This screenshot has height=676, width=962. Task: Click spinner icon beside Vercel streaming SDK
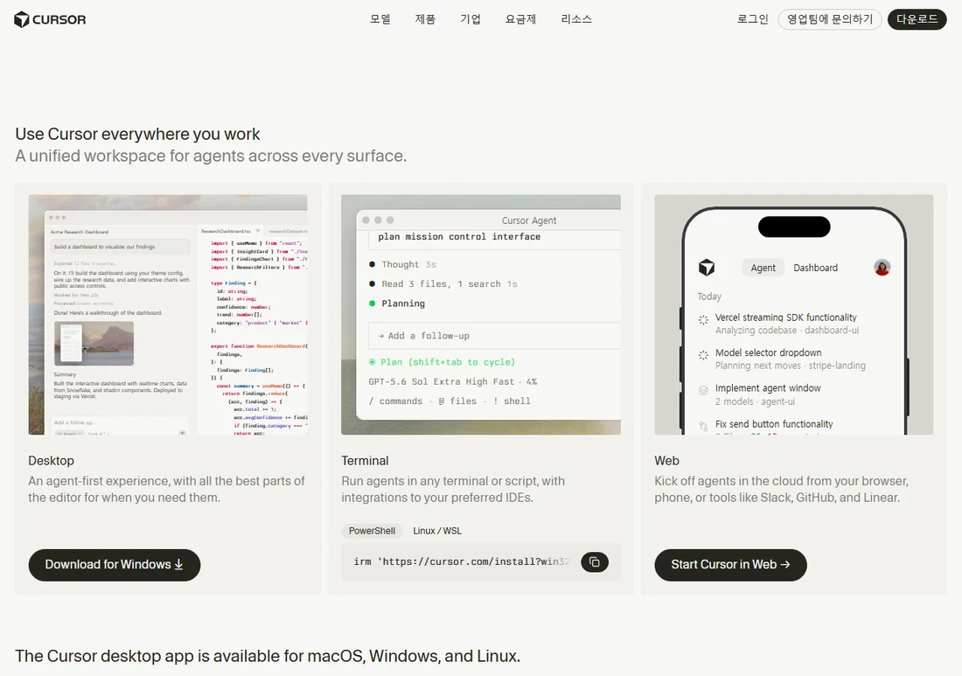tap(704, 319)
